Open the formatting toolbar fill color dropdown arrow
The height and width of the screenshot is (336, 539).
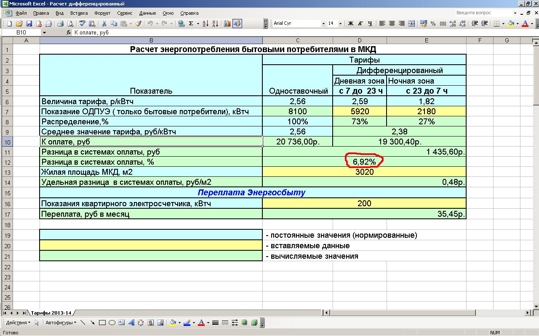pos(518,24)
